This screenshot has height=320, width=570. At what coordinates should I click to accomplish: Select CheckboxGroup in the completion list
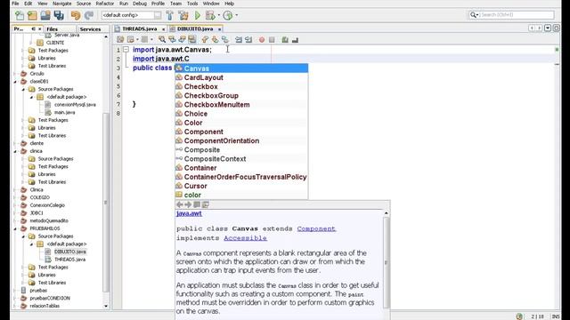click(x=241, y=95)
